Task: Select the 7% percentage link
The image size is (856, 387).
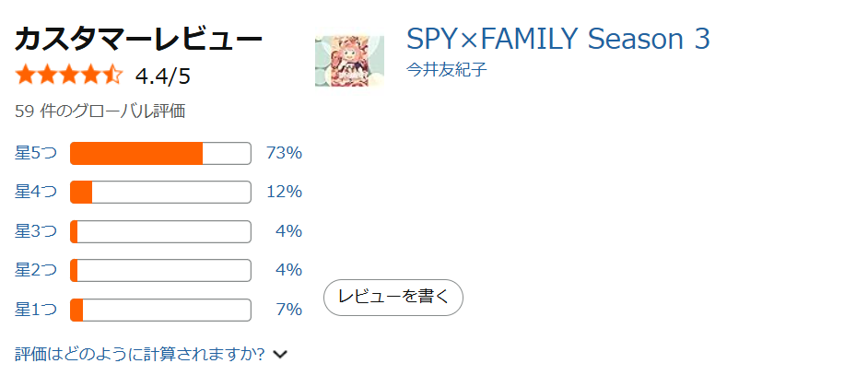Action: [289, 310]
